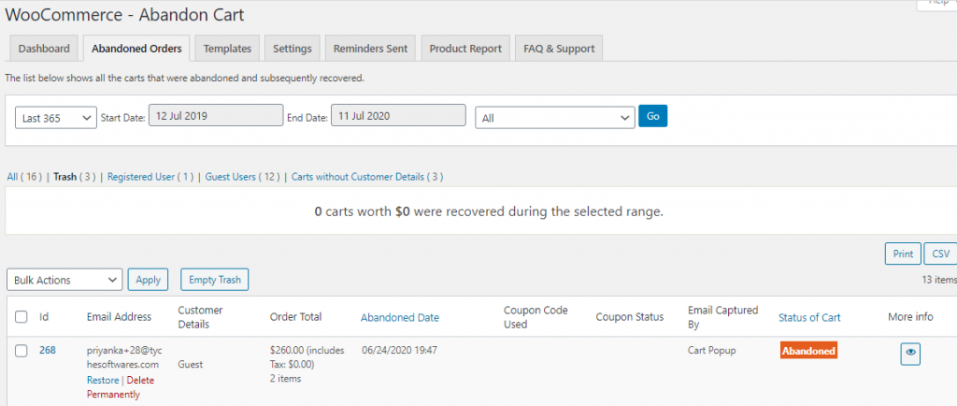Click the Print button

coord(903,254)
